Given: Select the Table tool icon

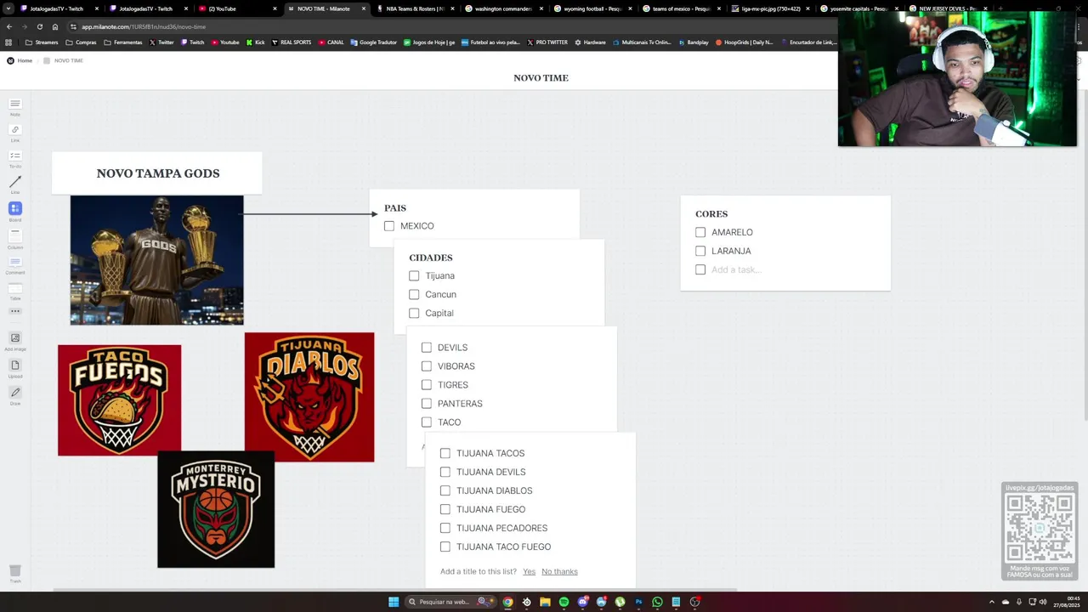Looking at the screenshot, I should click(14, 288).
